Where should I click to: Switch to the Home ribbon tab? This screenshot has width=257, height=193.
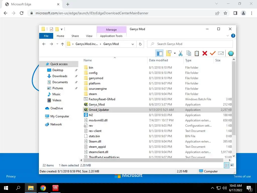(60, 36)
